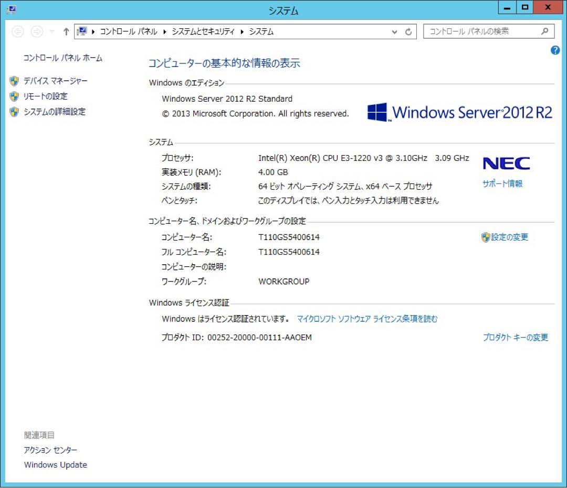Screen dimensions: 567x488
Task: Navigate up one level with the up arrow
Action: coord(66,31)
